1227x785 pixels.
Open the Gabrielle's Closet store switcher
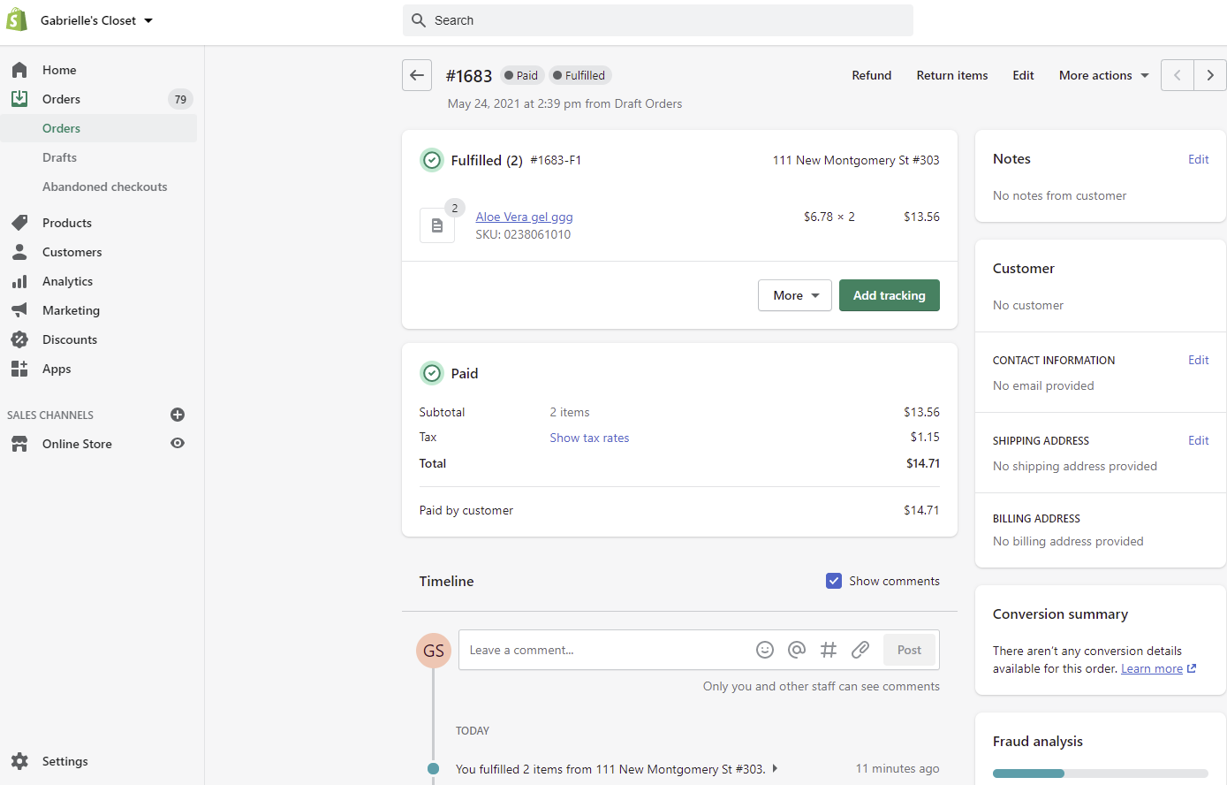[x=96, y=20]
